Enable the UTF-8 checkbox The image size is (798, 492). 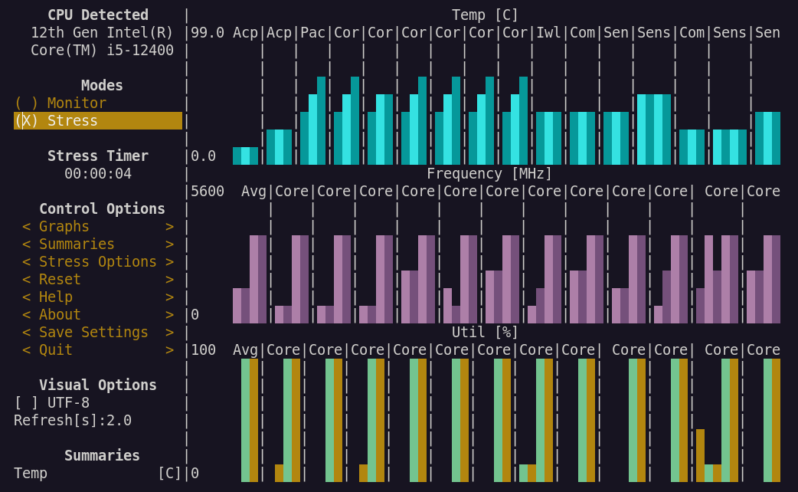[x=51, y=402]
